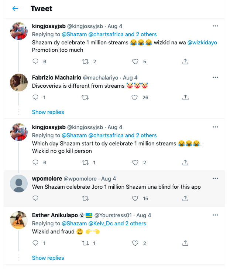Share the wpomolore tweet
227x269 pixels.
185,198
